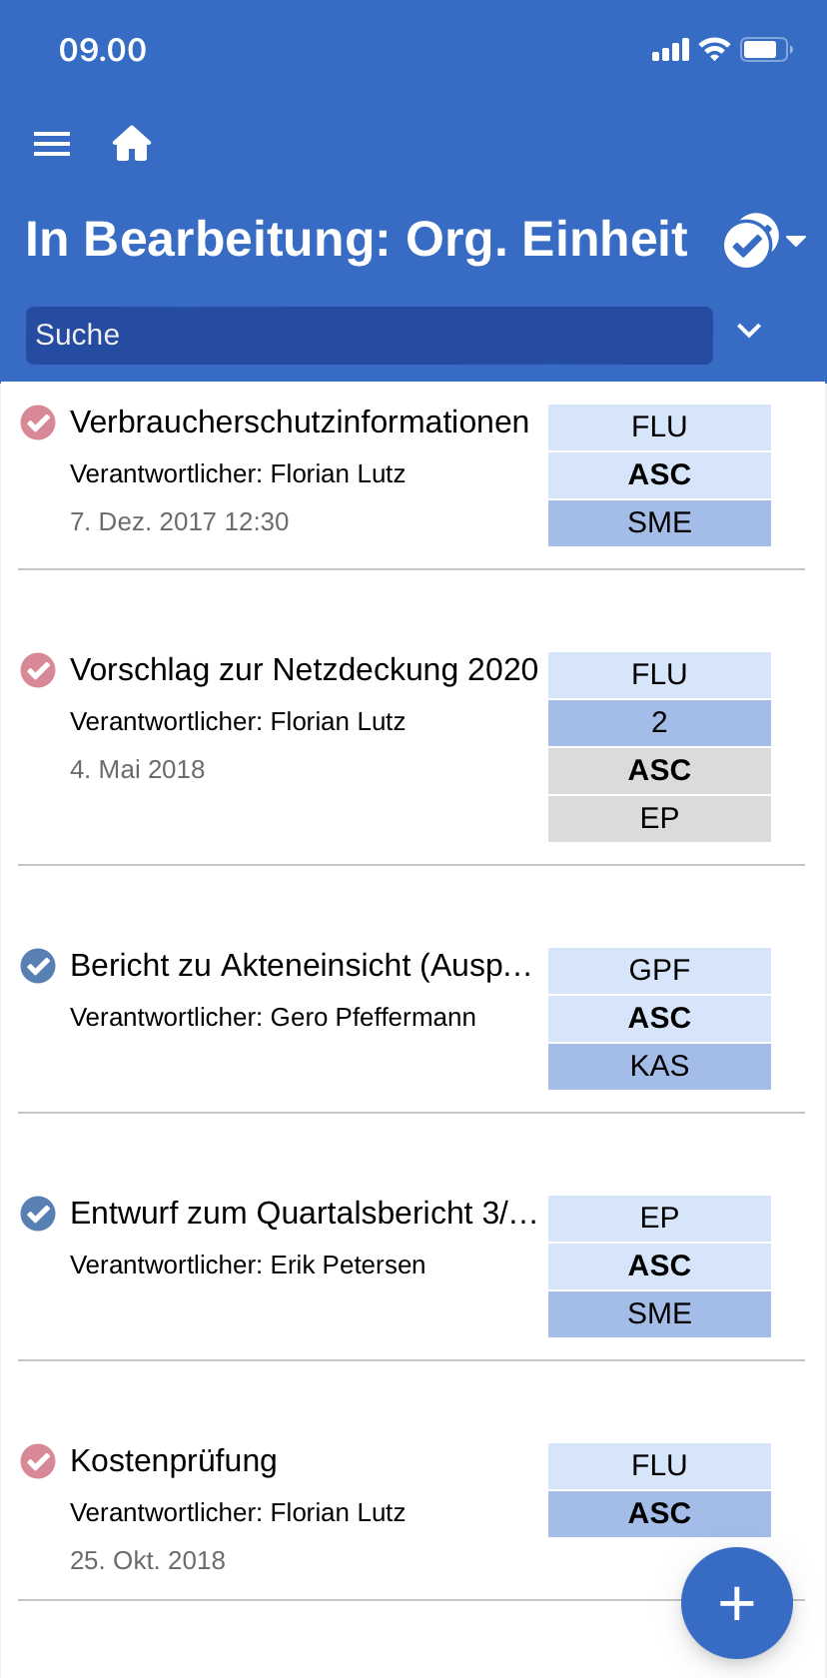Click the Entwurf zum Quartalsbericht status icon
Image resolution: width=827 pixels, height=1678 pixels.
(x=38, y=1214)
